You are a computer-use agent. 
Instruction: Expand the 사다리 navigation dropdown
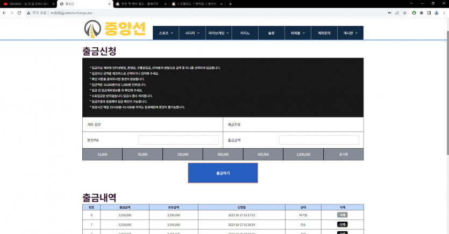pyautogui.click(x=192, y=33)
